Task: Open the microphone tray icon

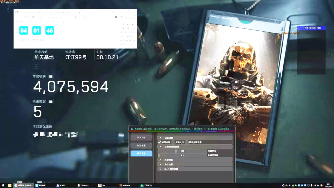Action: (311, 185)
